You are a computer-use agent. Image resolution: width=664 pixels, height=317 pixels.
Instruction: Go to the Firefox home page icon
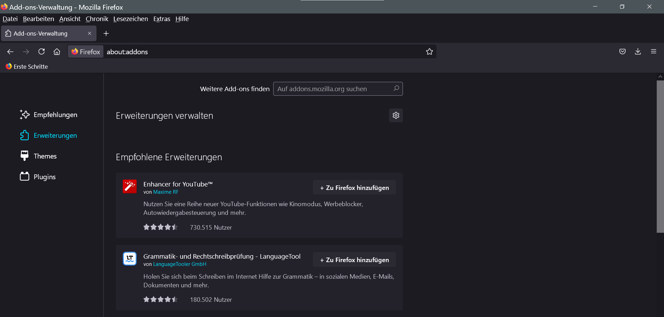[x=57, y=51]
